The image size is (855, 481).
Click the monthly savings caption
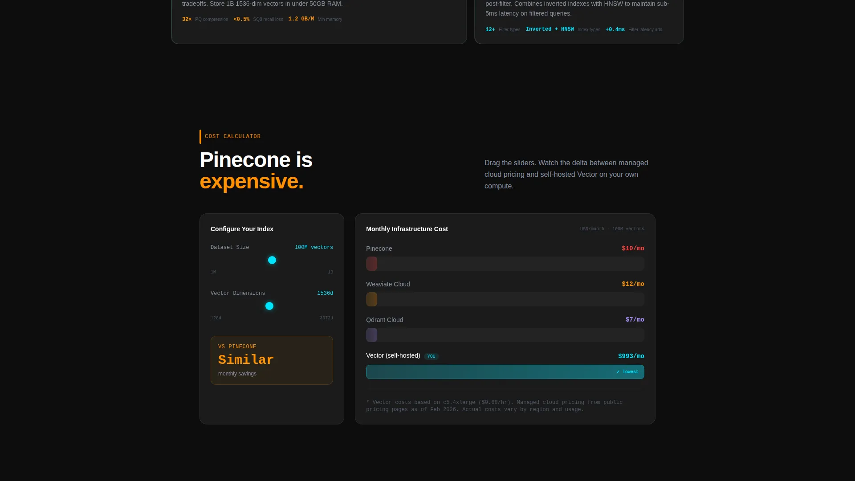click(x=237, y=374)
